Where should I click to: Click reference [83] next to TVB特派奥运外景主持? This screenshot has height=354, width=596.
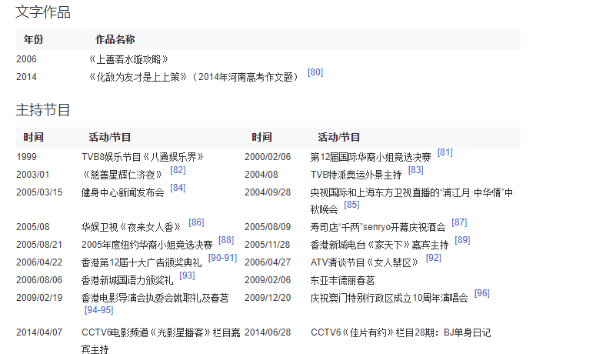click(x=415, y=170)
